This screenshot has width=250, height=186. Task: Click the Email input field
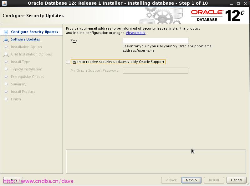click(155, 41)
